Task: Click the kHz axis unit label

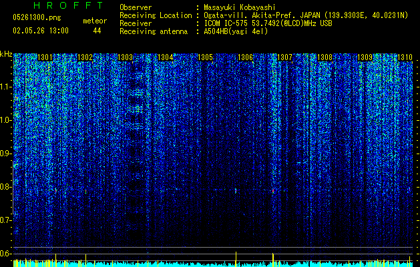Action: coord(6,54)
